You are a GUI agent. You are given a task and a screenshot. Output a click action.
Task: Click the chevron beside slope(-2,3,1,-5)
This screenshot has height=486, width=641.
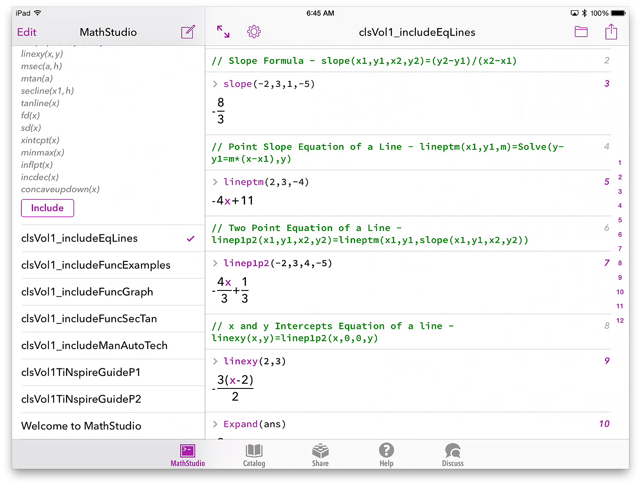216,84
